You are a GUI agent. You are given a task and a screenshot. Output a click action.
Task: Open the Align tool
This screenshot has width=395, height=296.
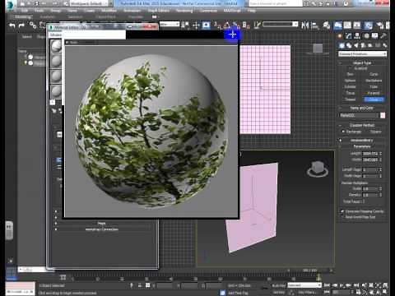coord(315,25)
